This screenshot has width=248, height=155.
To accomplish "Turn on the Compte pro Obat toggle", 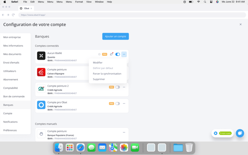I will (118, 103).
